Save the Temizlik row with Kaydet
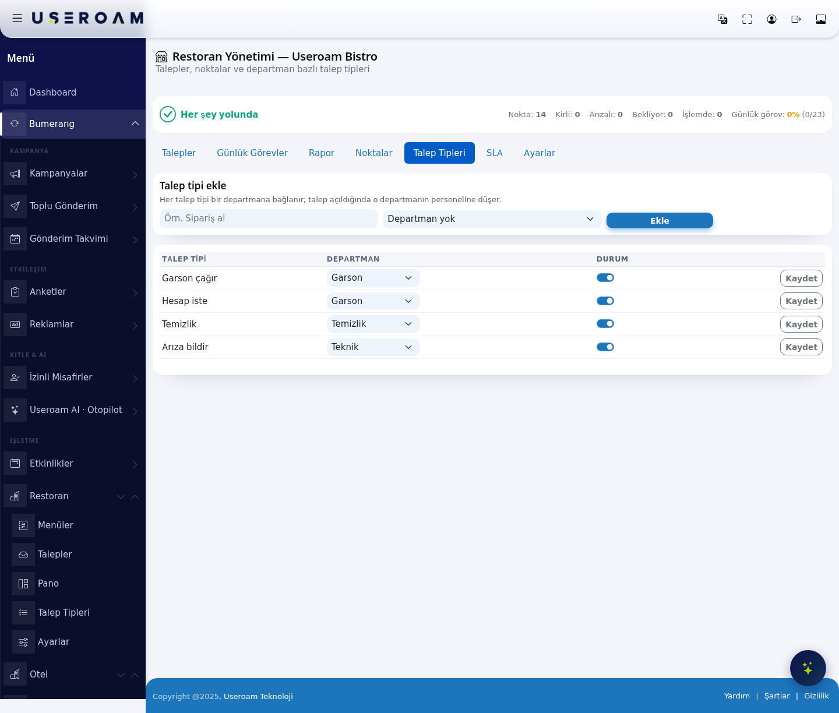Screen dimensions: 839x713 801,324
